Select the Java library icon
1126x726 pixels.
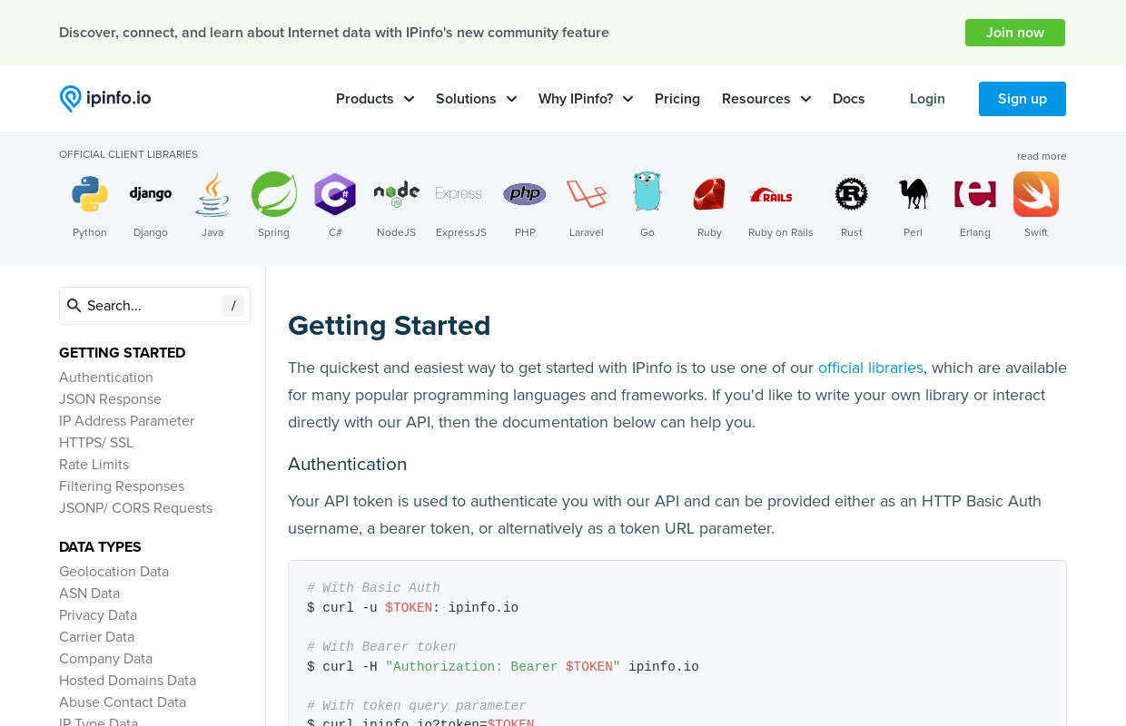tap(212, 194)
